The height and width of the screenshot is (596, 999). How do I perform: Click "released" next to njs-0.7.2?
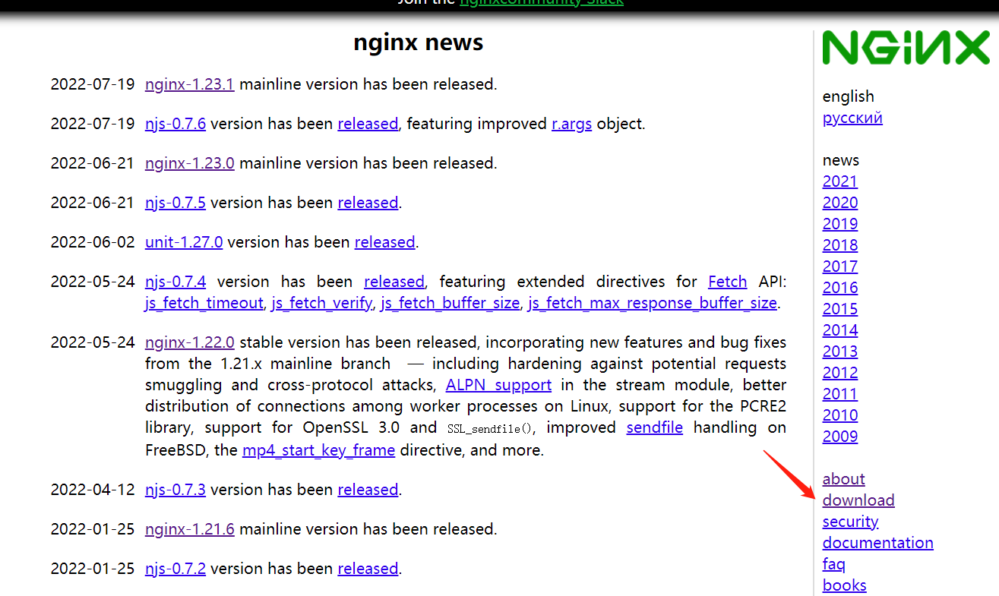pyautogui.click(x=368, y=569)
